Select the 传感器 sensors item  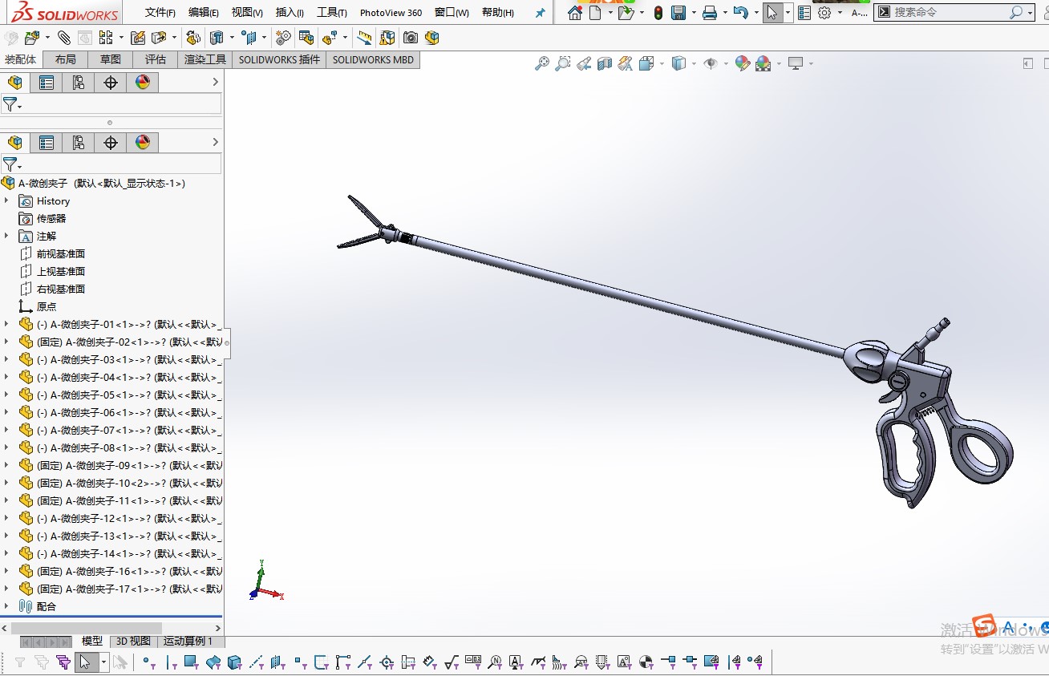pos(51,218)
